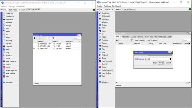Open New Terminal in Router 1 sidebar
The width and height of the screenshot is (192, 108).
click(x=11, y=61)
